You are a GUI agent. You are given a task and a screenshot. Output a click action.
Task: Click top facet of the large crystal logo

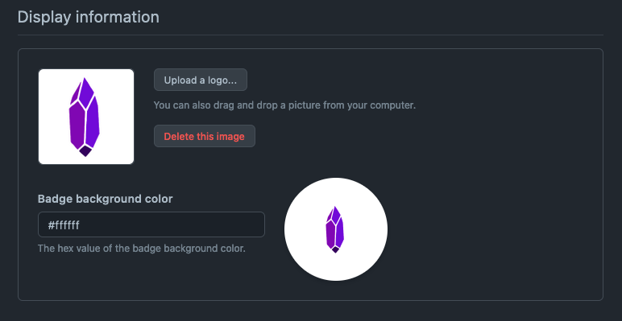pos(85,91)
